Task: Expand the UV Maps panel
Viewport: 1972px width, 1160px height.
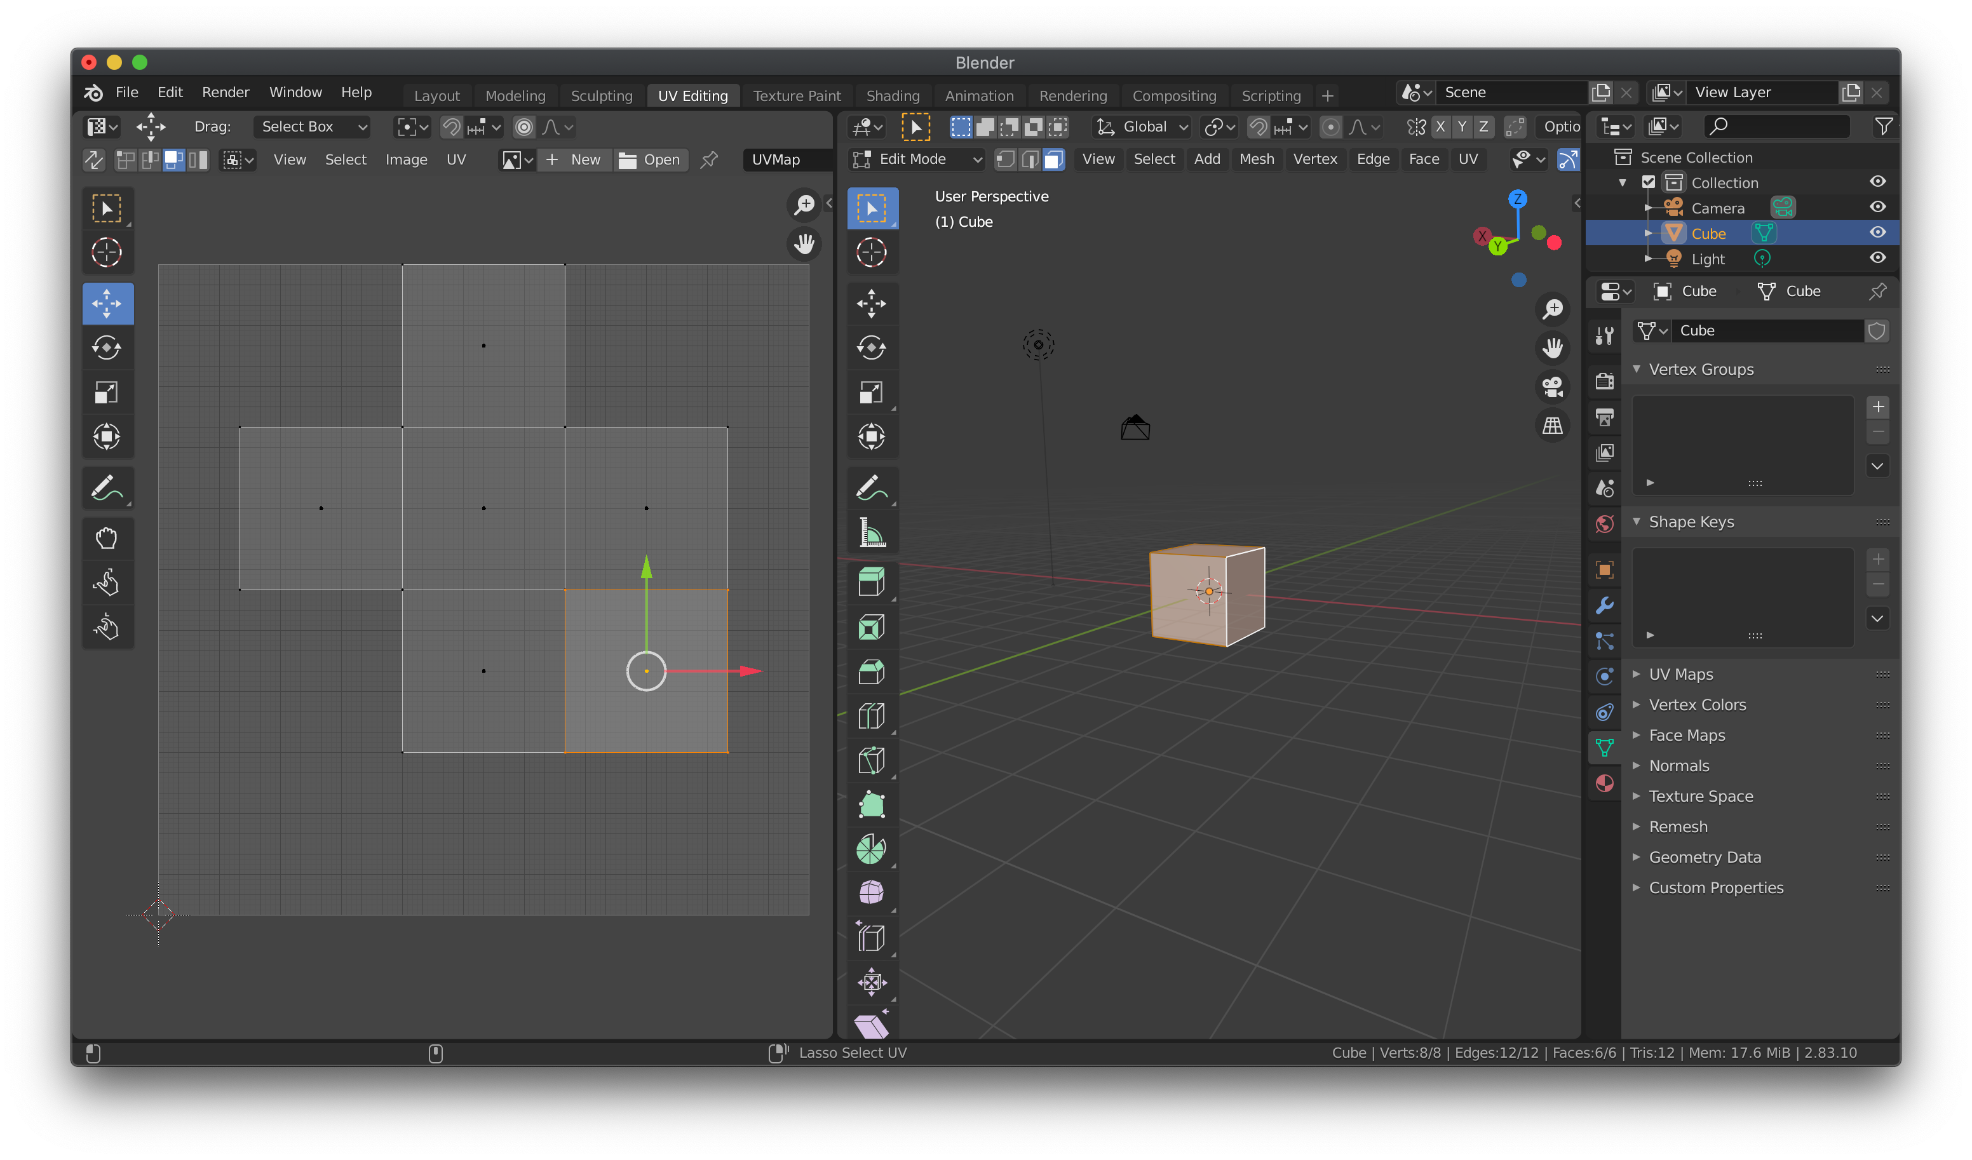Action: click(x=1680, y=674)
